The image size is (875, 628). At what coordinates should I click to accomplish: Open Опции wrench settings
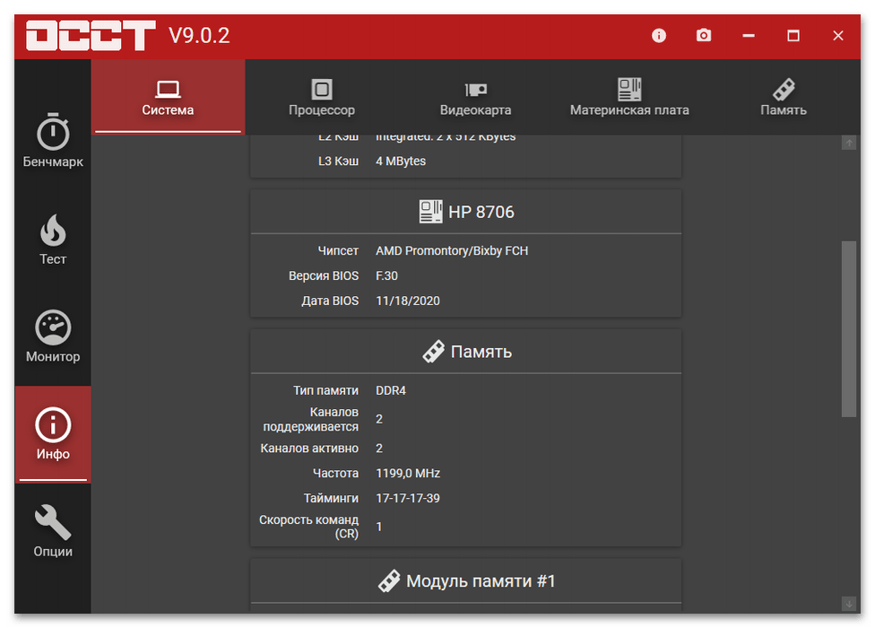click(53, 531)
